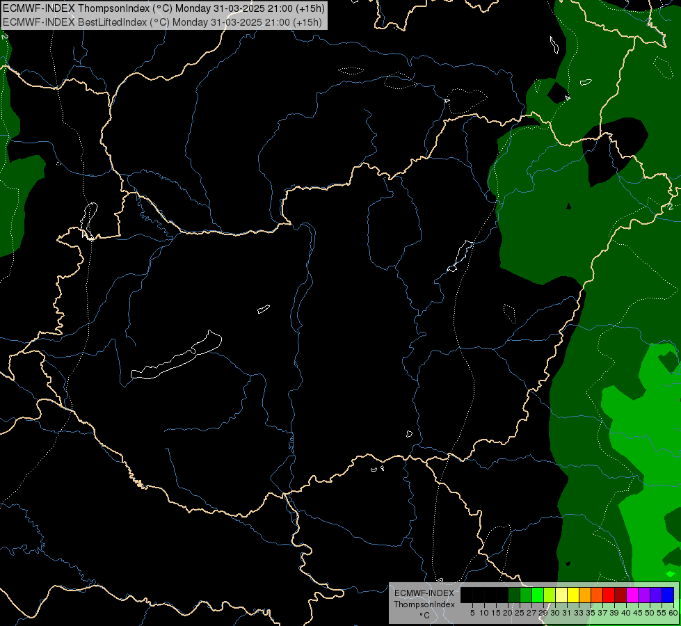Select the lime 29–30 legend swatch
The image size is (681, 626).
(x=550, y=595)
